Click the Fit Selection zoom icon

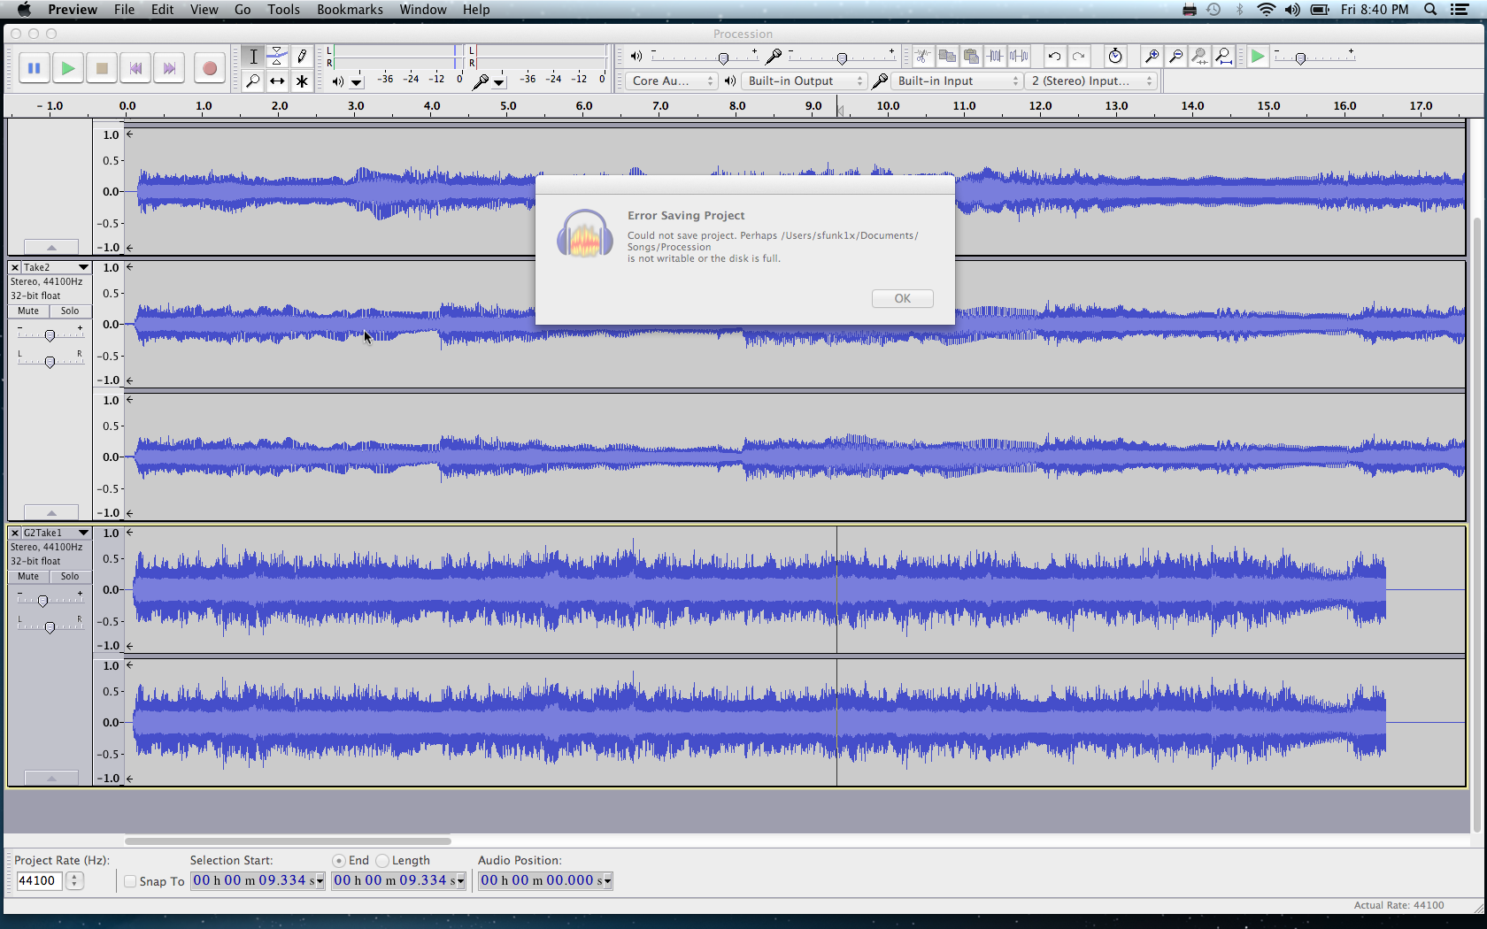coord(1199,57)
